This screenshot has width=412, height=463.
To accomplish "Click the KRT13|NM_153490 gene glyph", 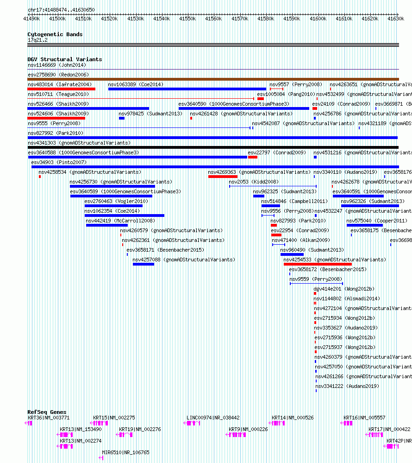I will tap(65, 435).
